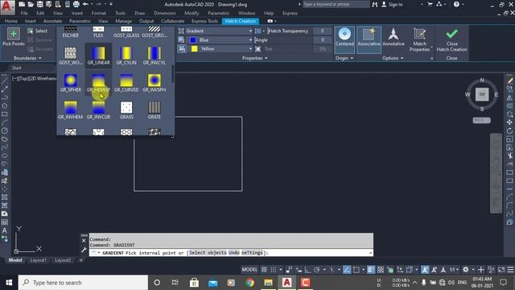
Task: Click the command line close X
Action: tap(84, 241)
